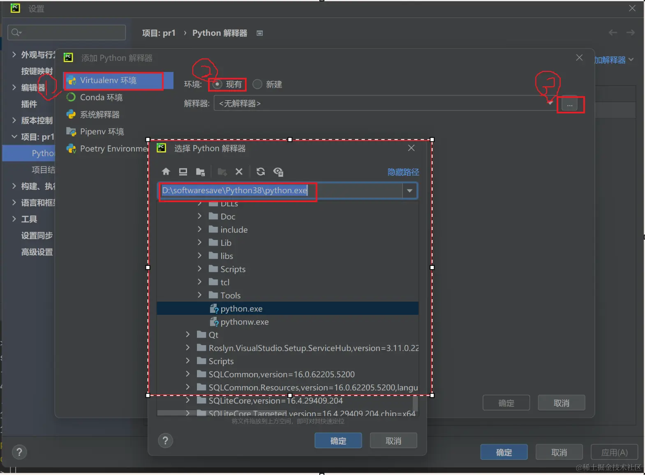Screen dimensions: 645x475
Task: Cancel the Add Python Interpreter dialog
Action: point(561,403)
